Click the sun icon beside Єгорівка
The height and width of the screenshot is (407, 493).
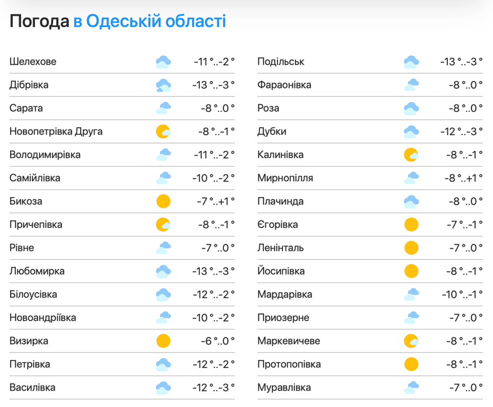411,225
